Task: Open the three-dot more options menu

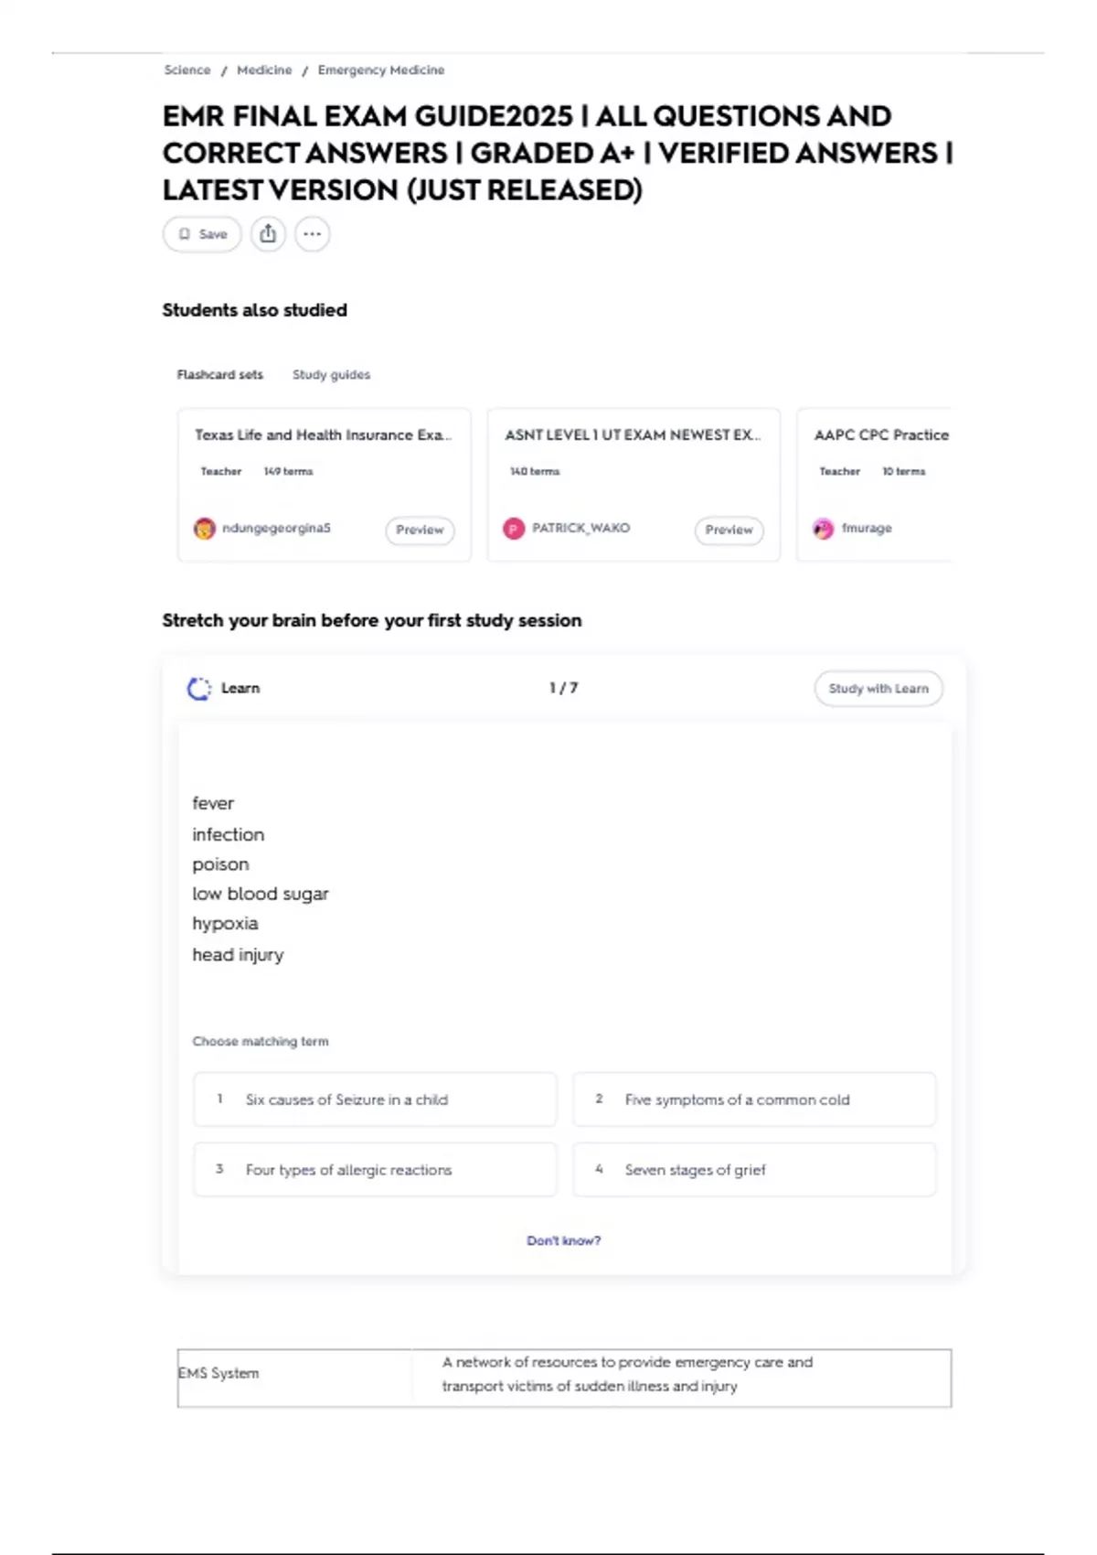Action: pyautogui.click(x=312, y=234)
